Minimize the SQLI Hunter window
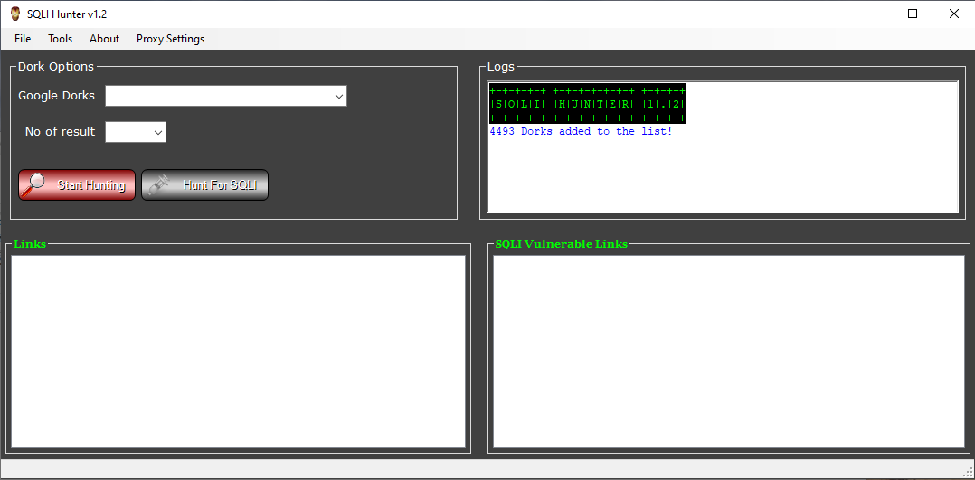 click(871, 14)
